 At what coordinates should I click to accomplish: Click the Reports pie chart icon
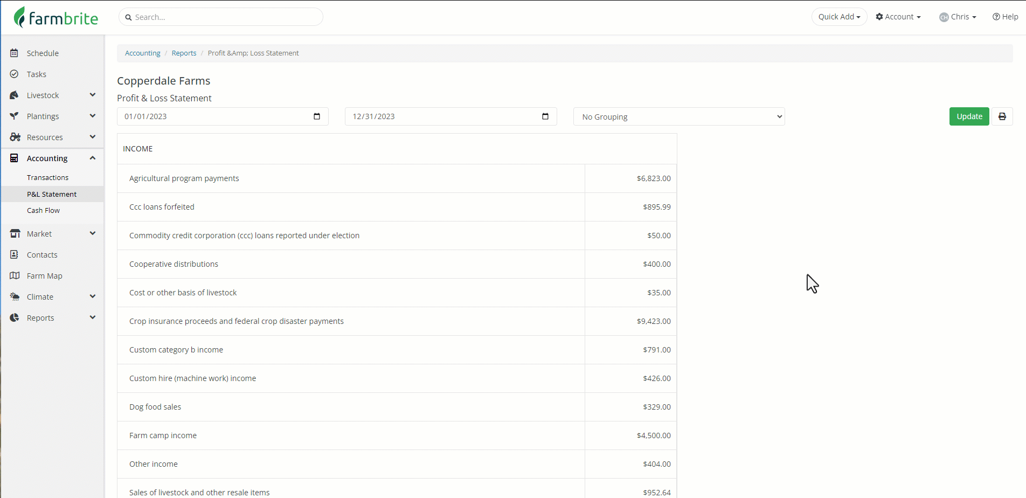14,317
